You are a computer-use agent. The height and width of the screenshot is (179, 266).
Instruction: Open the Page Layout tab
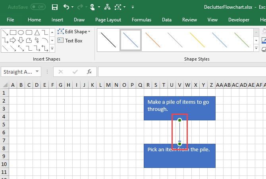(108, 20)
